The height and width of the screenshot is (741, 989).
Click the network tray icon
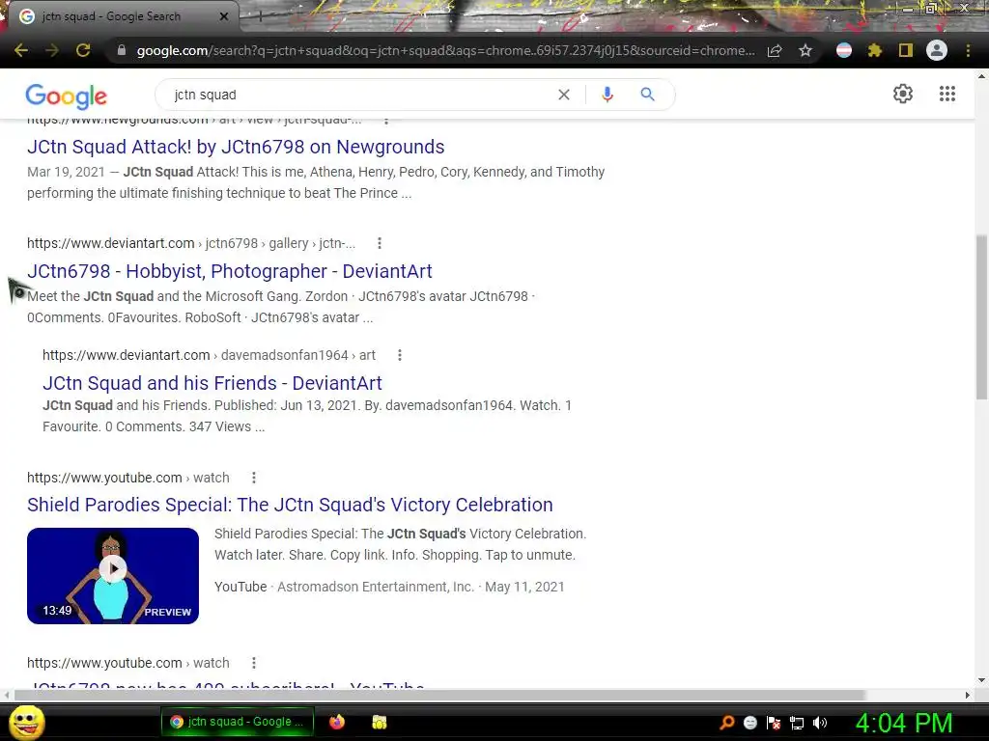point(797,723)
